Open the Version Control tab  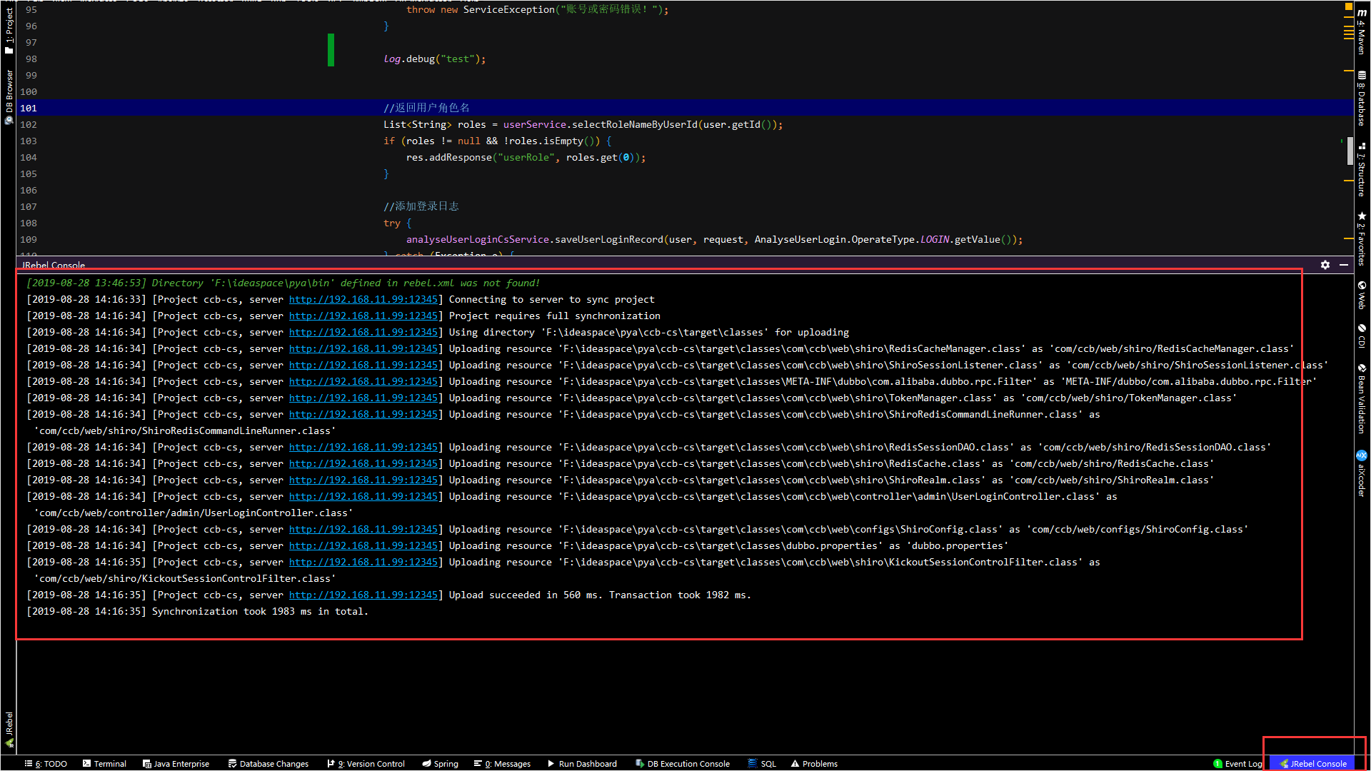(x=366, y=764)
